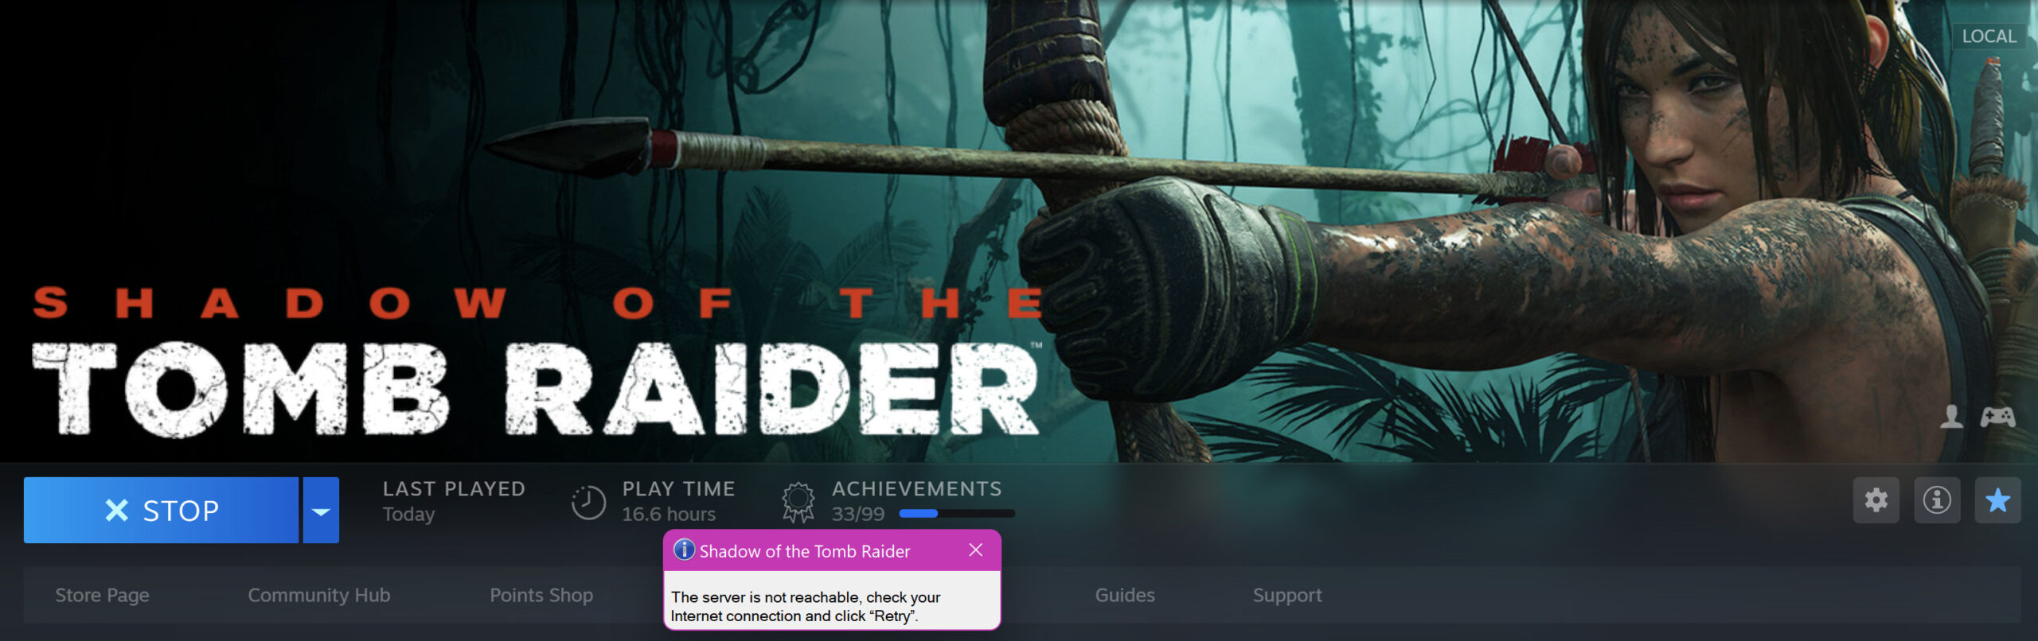Open the Points Shop link
The image size is (2038, 641).
tap(541, 595)
